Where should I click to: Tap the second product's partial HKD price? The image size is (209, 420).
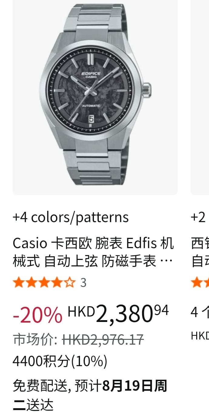point(200,336)
